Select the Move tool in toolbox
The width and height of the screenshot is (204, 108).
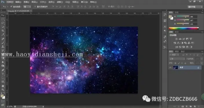pos(3,15)
